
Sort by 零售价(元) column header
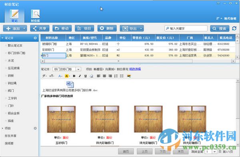point(143,38)
